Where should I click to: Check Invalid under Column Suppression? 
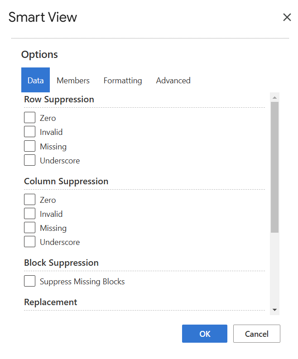point(30,214)
